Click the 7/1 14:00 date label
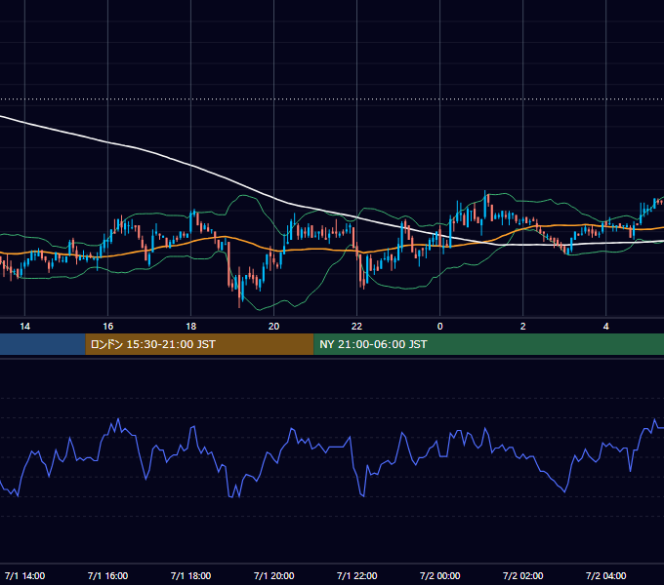 coord(25,576)
